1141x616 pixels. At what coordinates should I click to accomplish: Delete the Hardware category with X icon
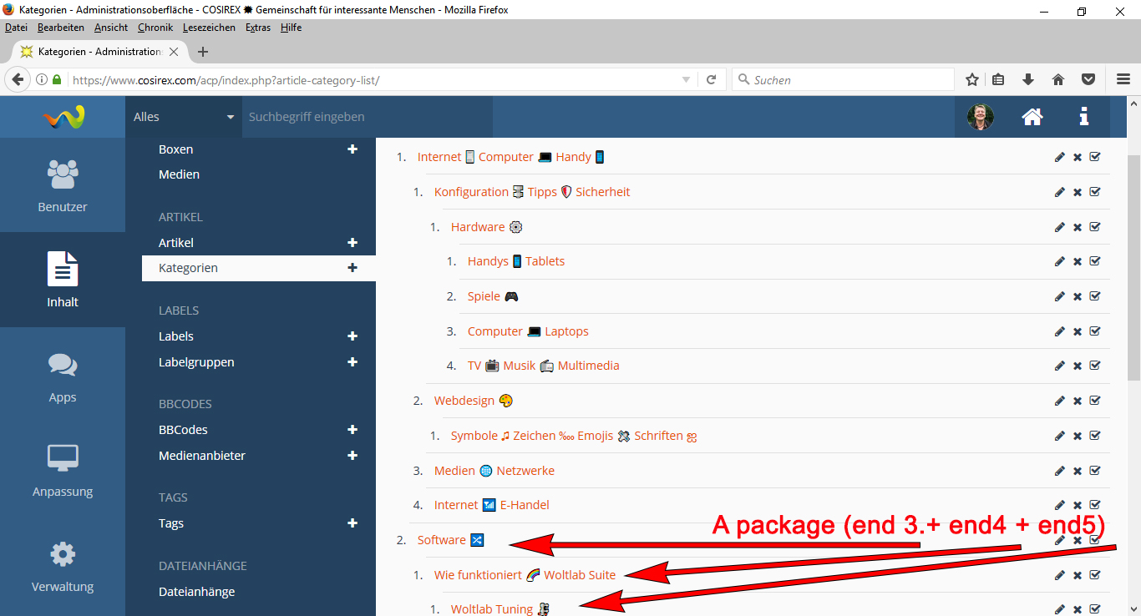point(1078,227)
